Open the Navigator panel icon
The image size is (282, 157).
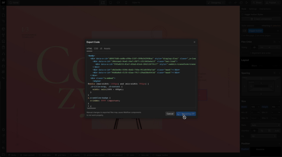[x=3, y=21]
